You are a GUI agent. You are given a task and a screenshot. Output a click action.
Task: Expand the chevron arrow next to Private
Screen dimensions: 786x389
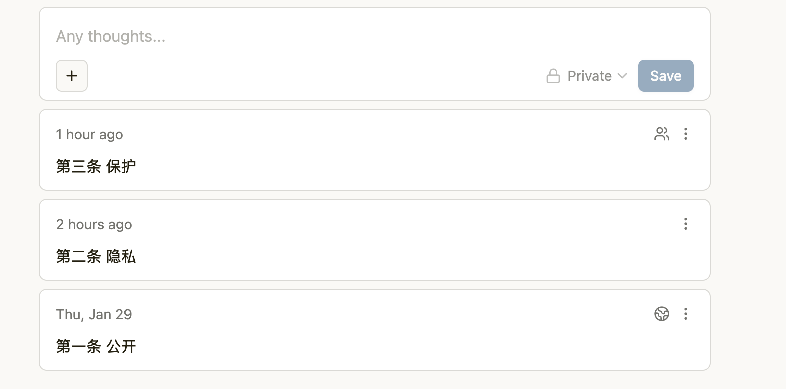tap(622, 76)
